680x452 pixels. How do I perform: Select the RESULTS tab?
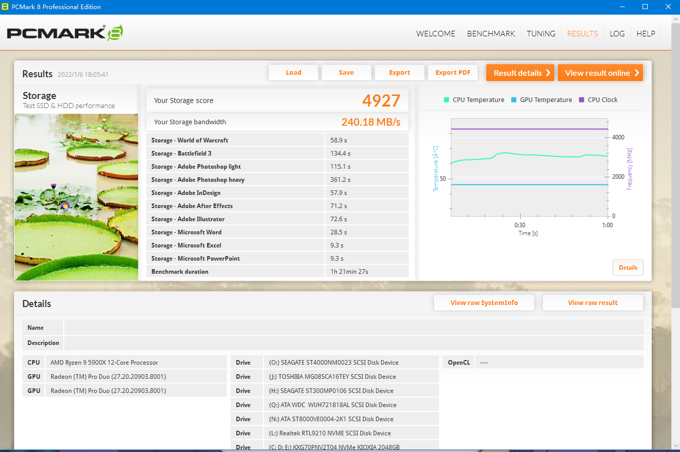click(582, 33)
